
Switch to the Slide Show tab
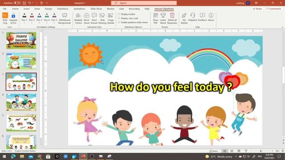point(96,9)
